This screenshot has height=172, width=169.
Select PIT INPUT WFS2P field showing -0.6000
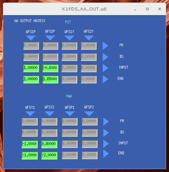[50, 68]
